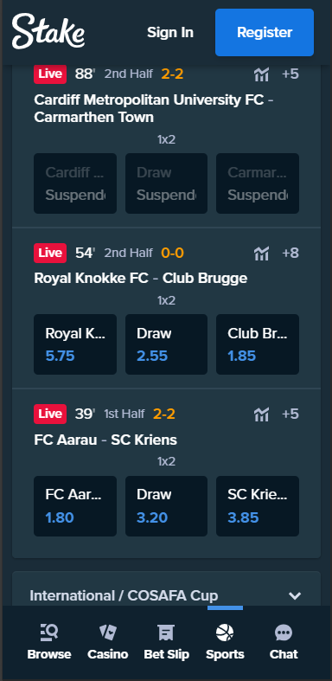Viewport: 332px width, 681px height.
Task: Show +5 more markets for Cardiff match
Action: pos(290,74)
